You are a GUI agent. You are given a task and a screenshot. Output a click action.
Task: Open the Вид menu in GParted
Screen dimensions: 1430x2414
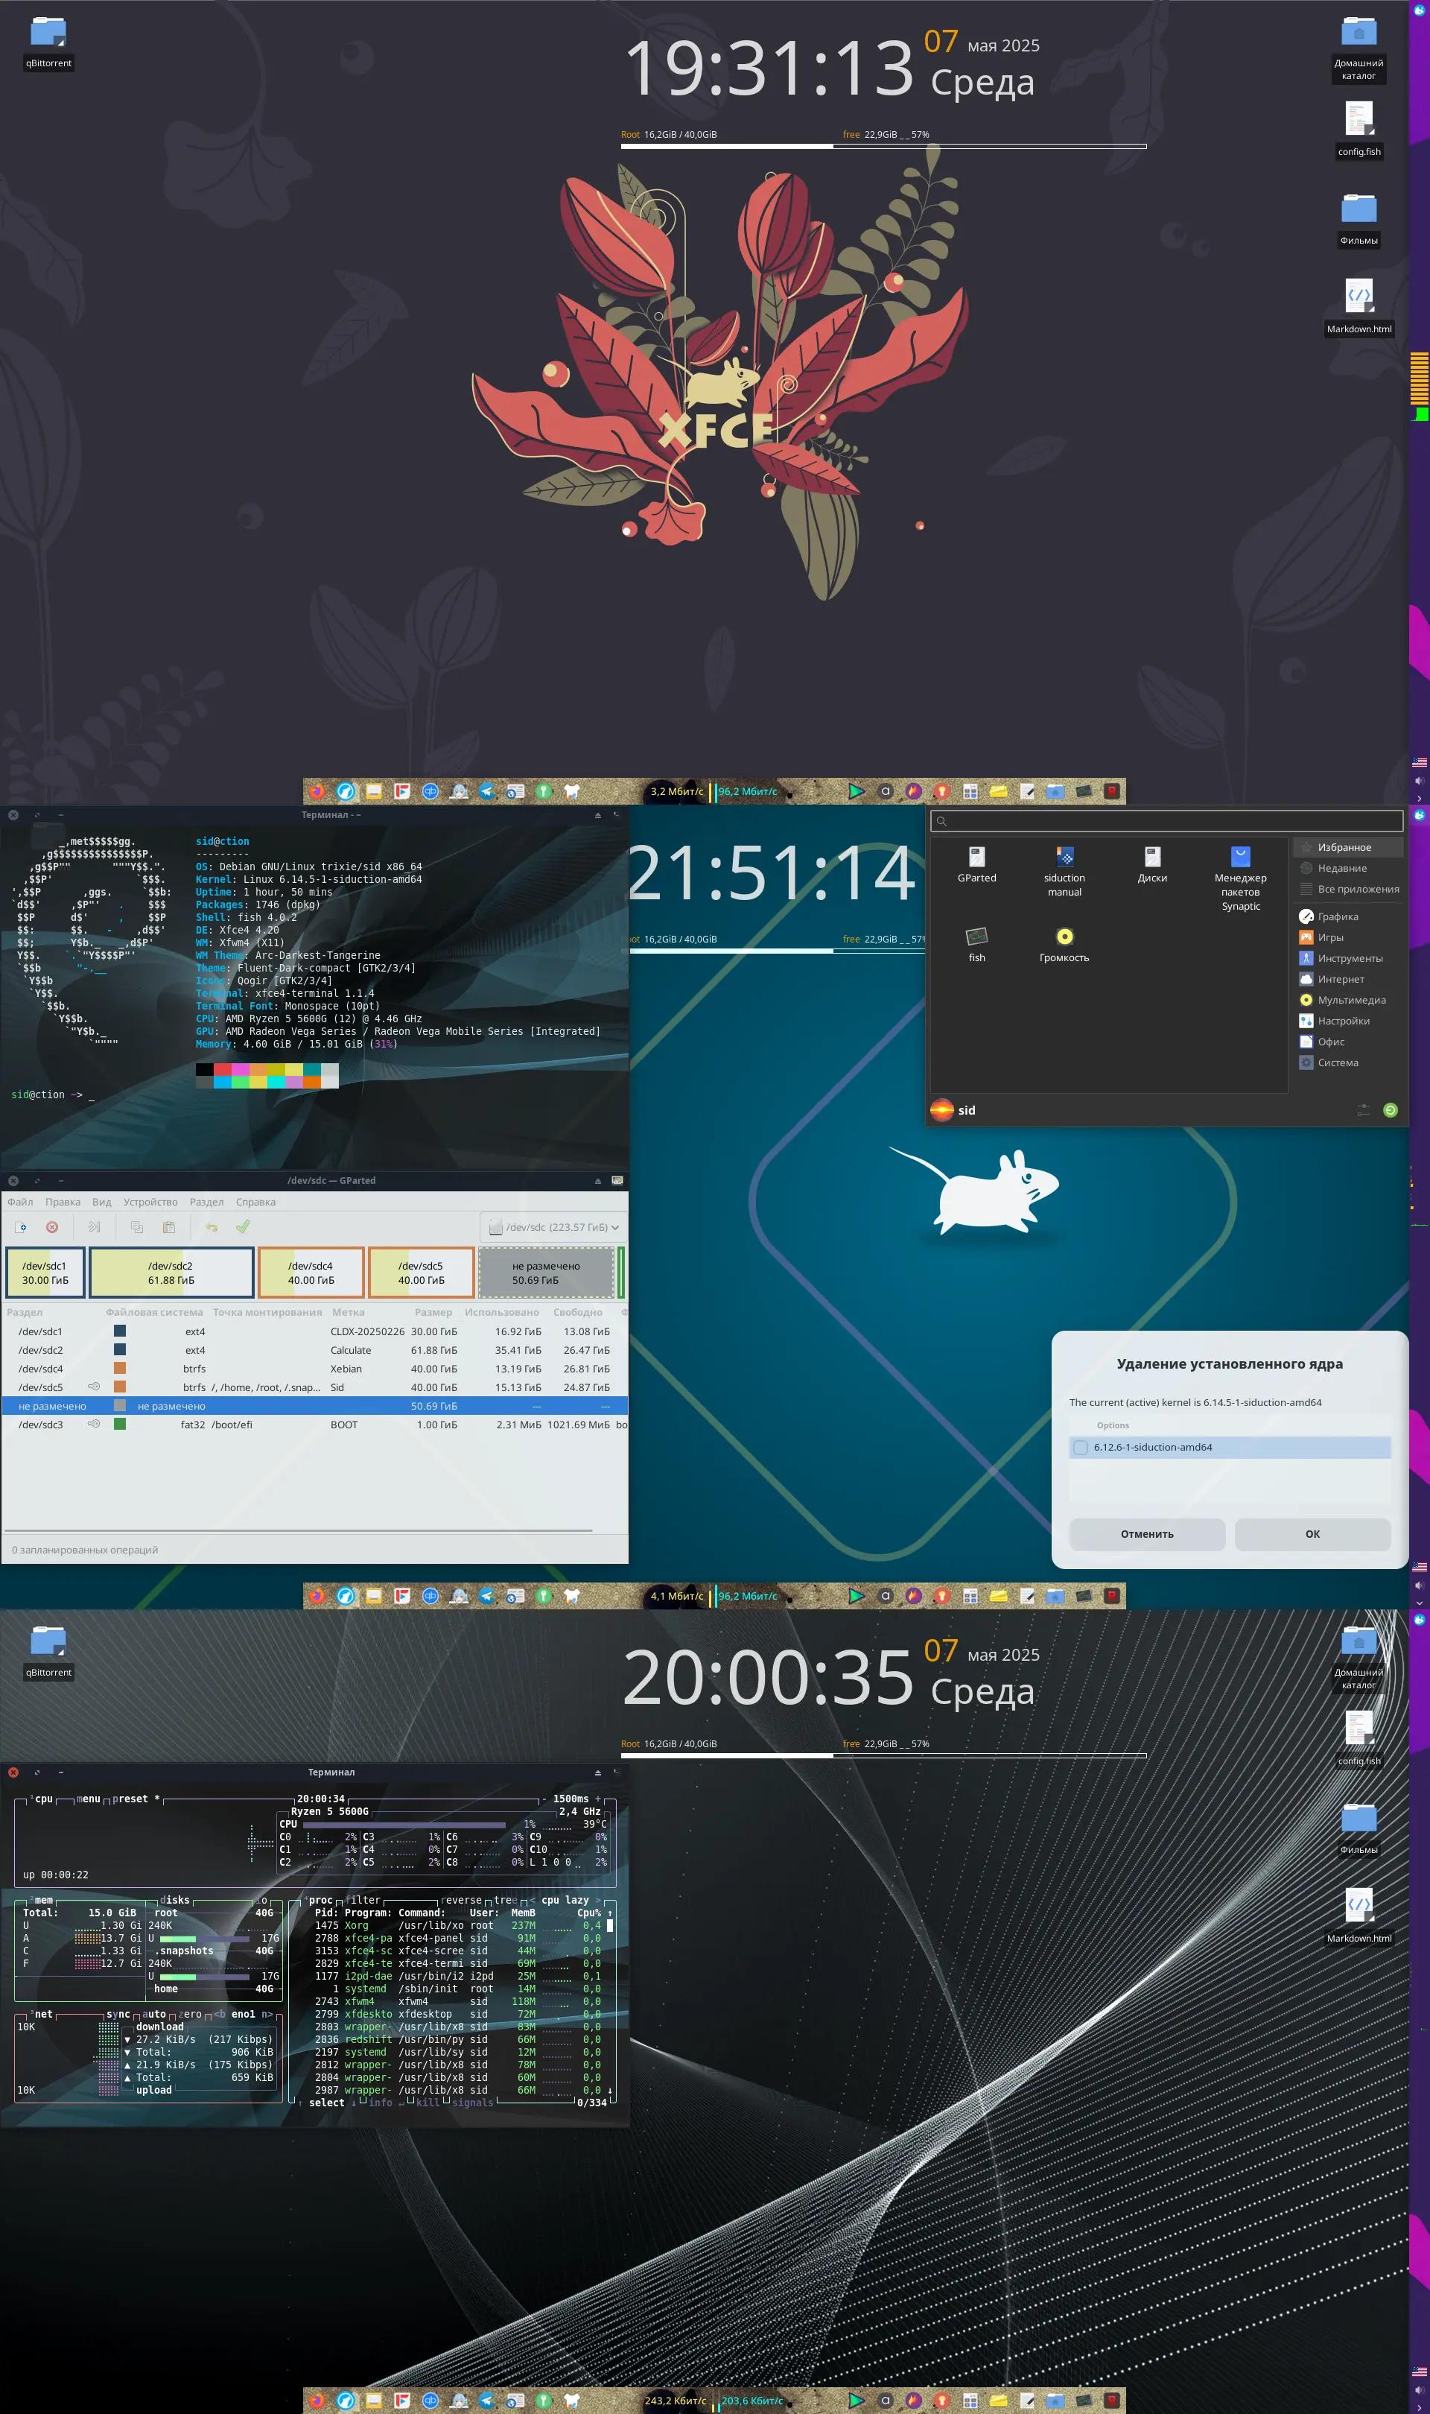(101, 1202)
